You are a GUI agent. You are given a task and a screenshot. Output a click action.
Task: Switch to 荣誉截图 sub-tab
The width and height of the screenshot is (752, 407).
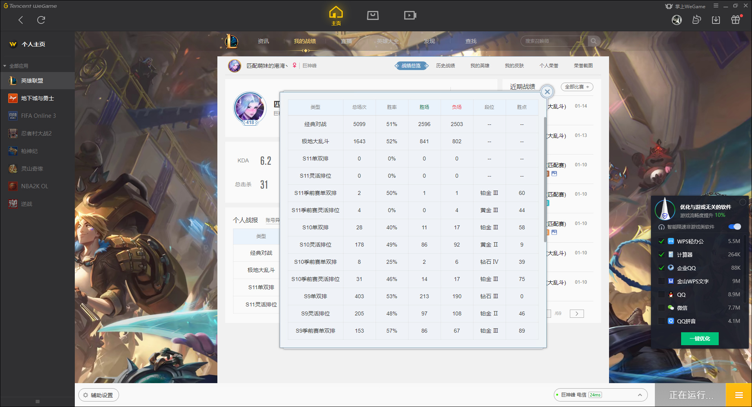coord(583,66)
